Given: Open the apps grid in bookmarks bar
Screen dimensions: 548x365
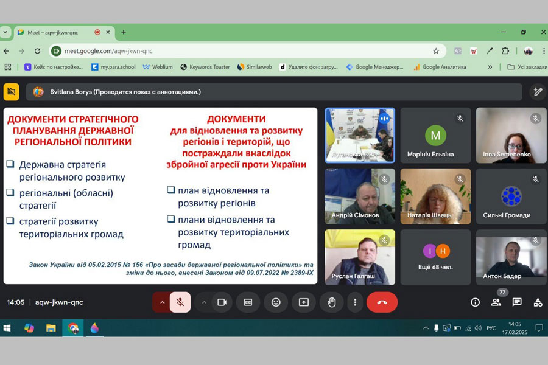Looking at the screenshot, I should pyautogui.click(x=8, y=67).
